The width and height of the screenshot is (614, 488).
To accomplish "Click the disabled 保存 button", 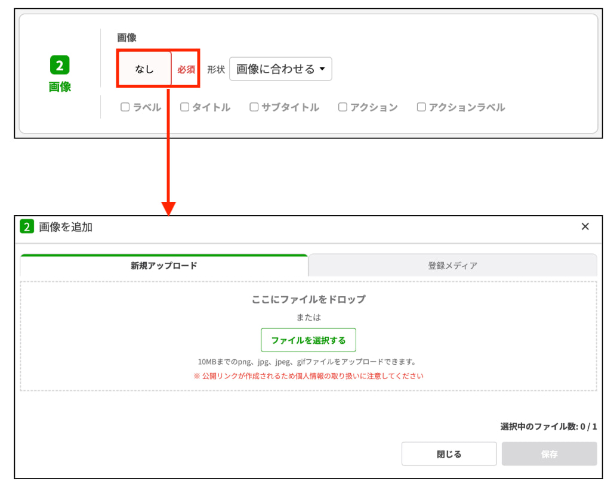I will (549, 453).
